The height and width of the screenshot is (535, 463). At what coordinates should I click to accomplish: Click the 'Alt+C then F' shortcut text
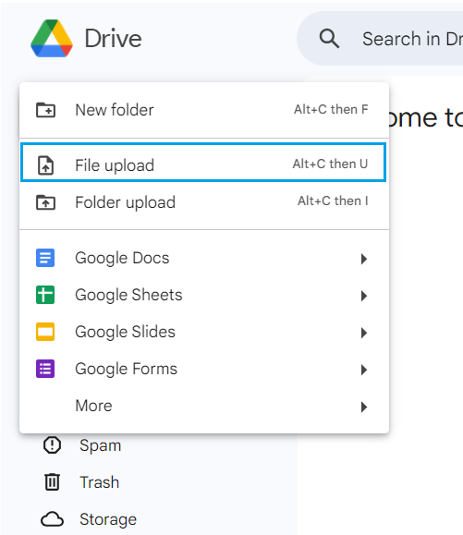coord(331,109)
